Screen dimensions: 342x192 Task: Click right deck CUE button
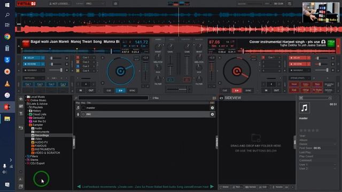tap(224, 90)
